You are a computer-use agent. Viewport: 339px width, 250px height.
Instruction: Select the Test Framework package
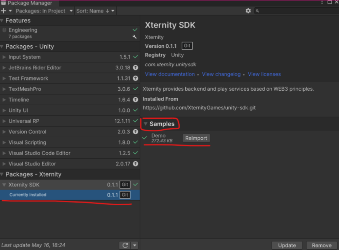coord(70,78)
